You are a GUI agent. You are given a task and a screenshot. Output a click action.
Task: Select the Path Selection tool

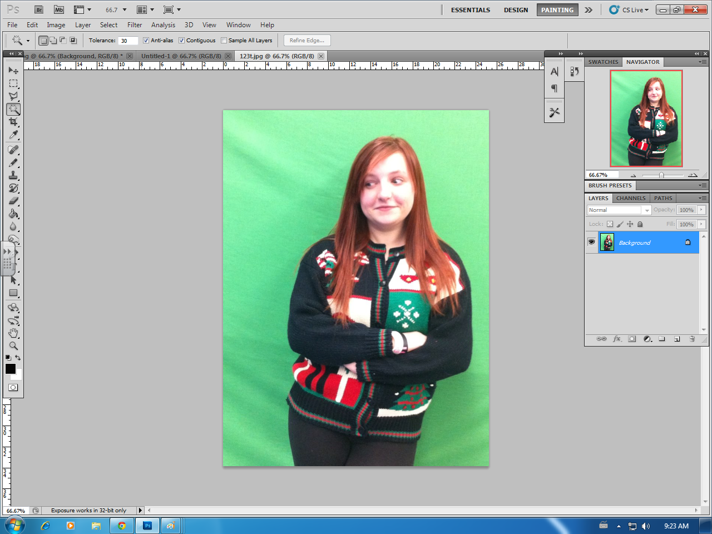(x=13, y=280)
